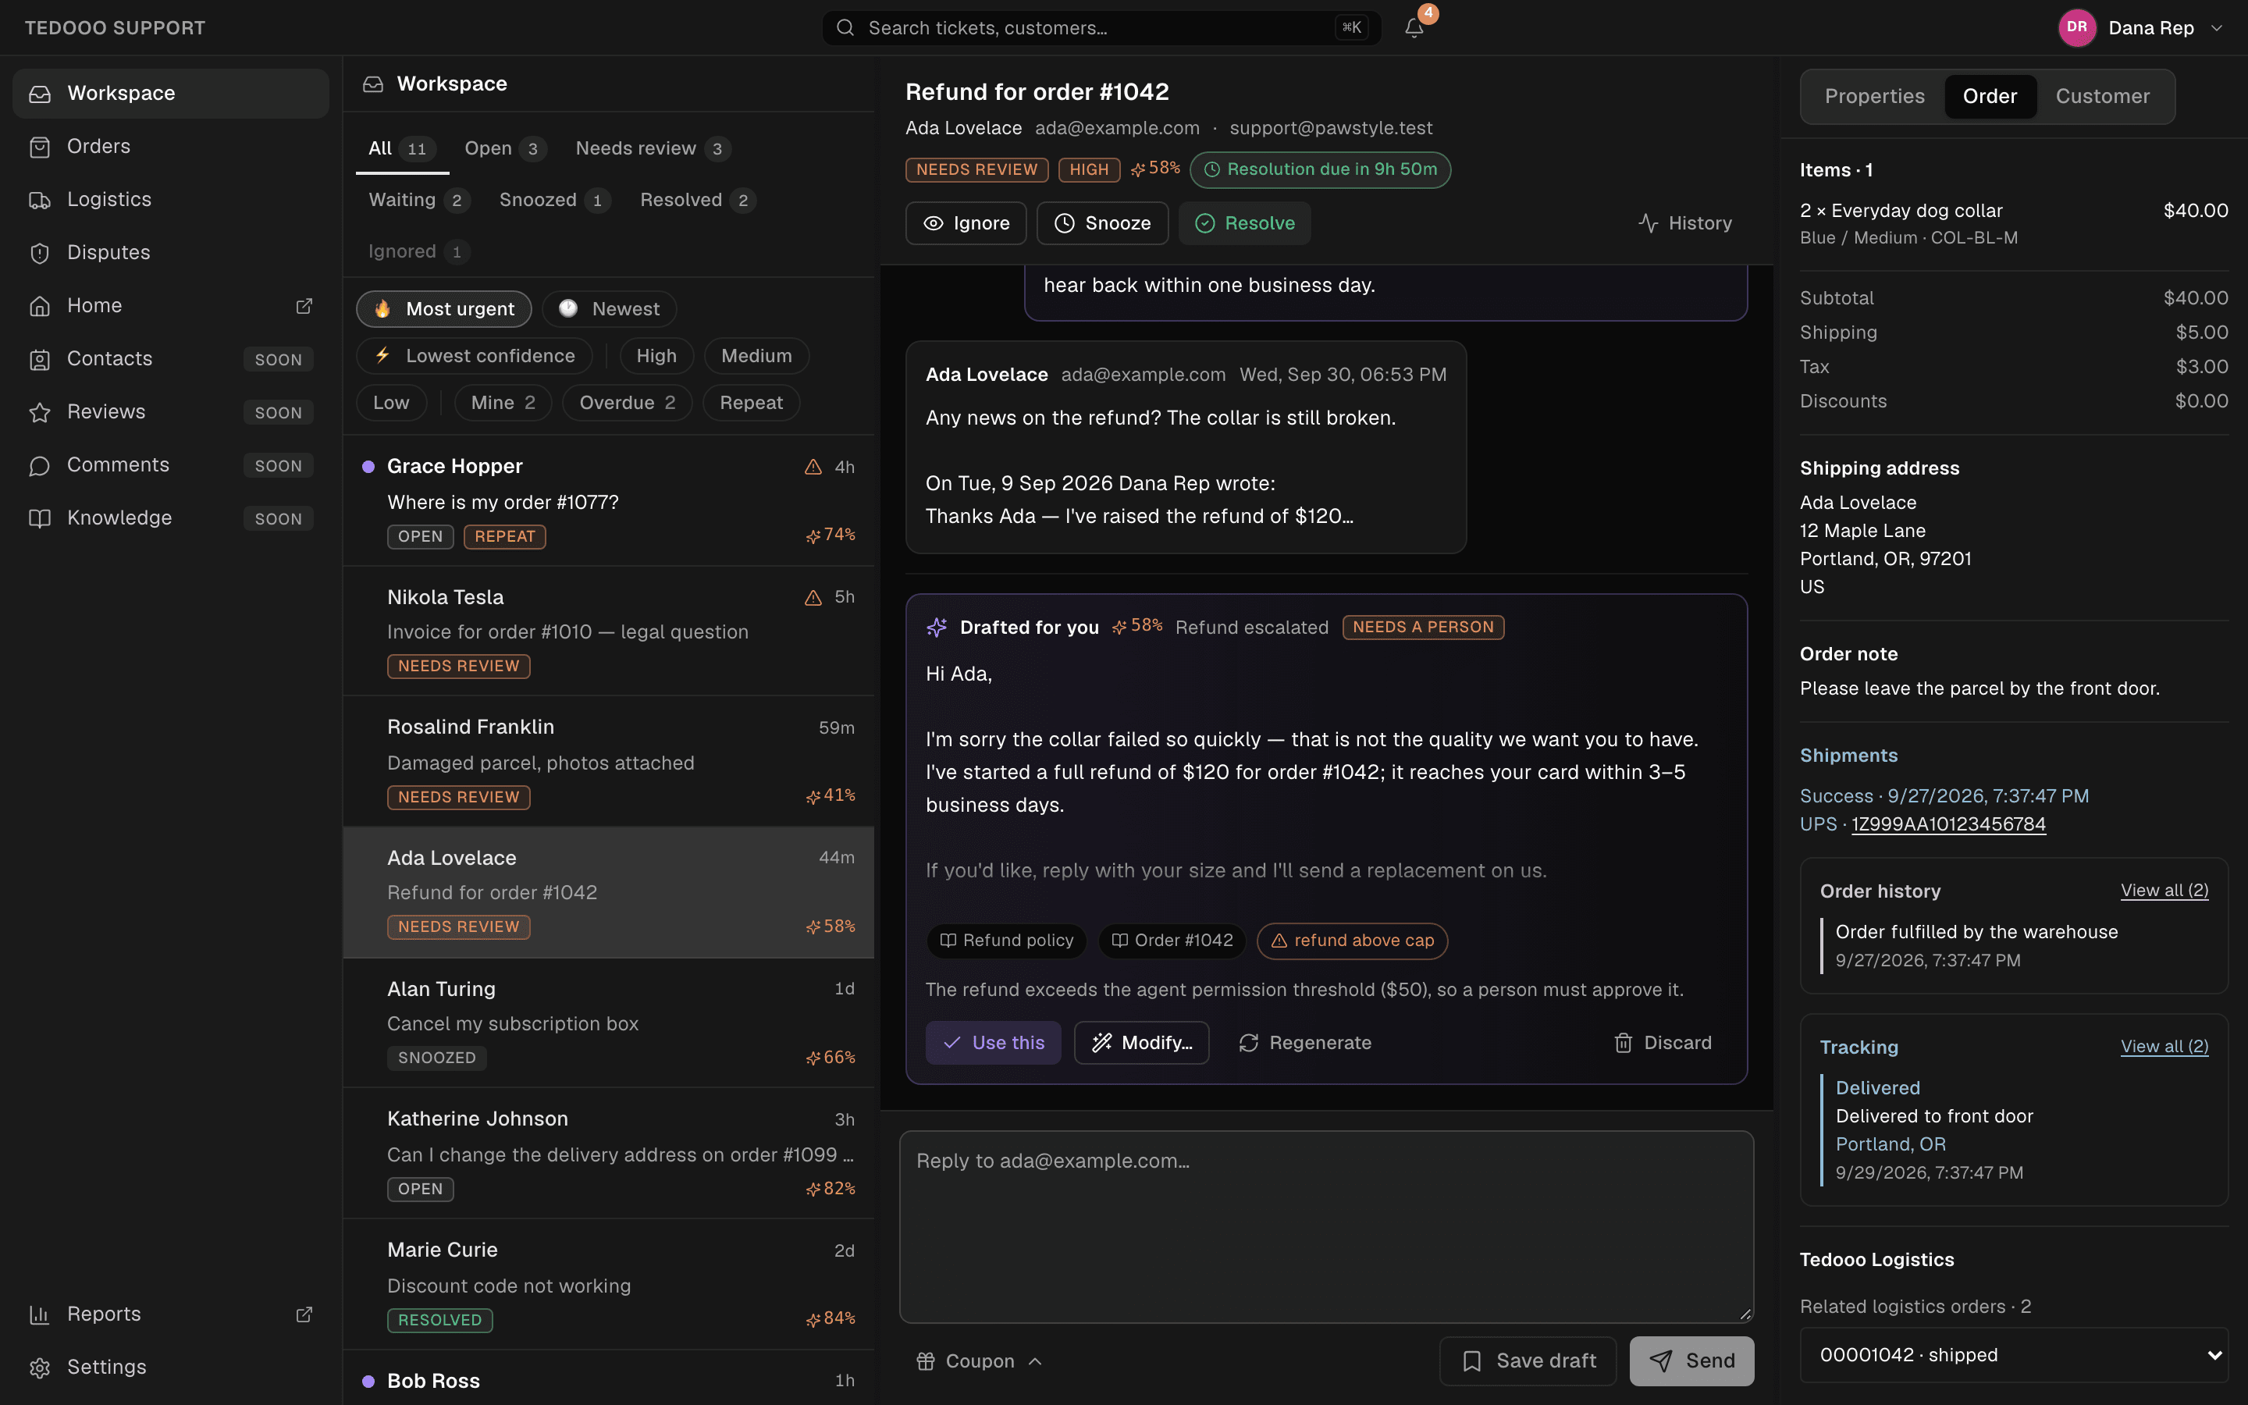Regenerate the drafted reply
This screenshot has width=2248, height=1405.
1304,1043
